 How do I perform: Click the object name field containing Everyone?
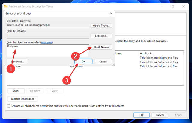pyautogui.click(x=48, y=51)
